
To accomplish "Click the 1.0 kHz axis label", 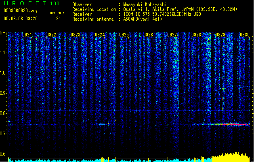I will pyautogui.click(x=4, y=73).
